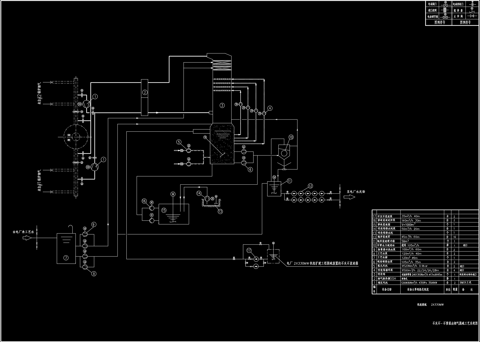Click the 至电厂水灰场 label
The image size is (480, 342).
point(356,192)
